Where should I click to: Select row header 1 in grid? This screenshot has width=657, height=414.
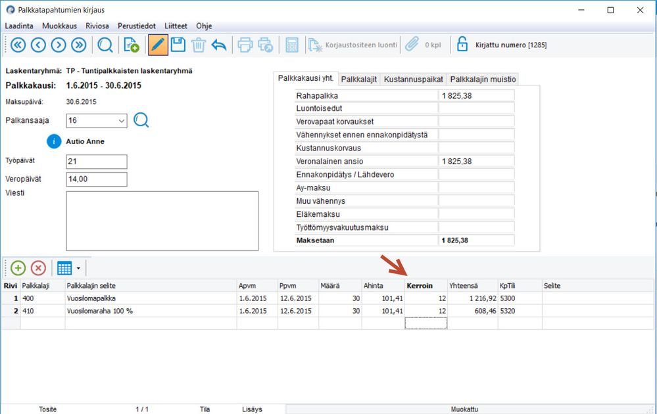pos(11,298)
